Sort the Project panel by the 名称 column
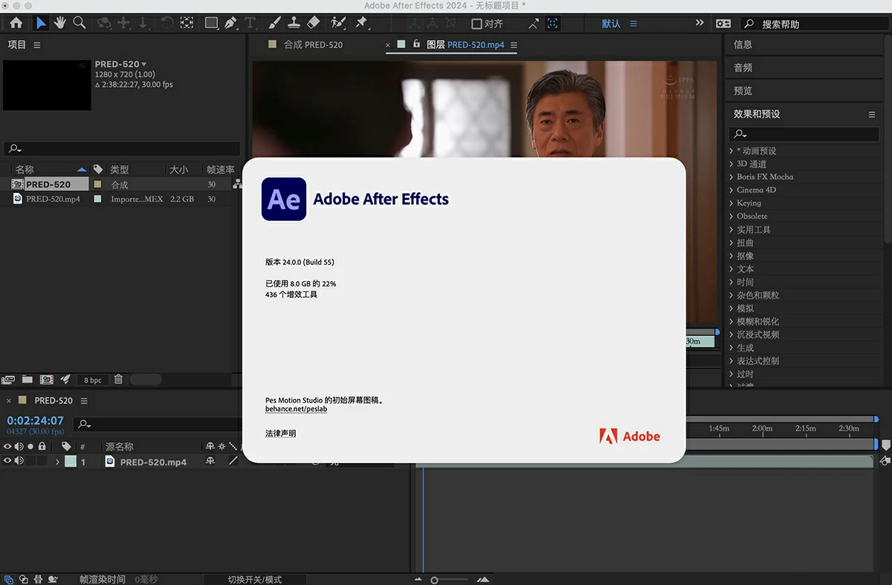The image size is (892, 585). [25, 169]
